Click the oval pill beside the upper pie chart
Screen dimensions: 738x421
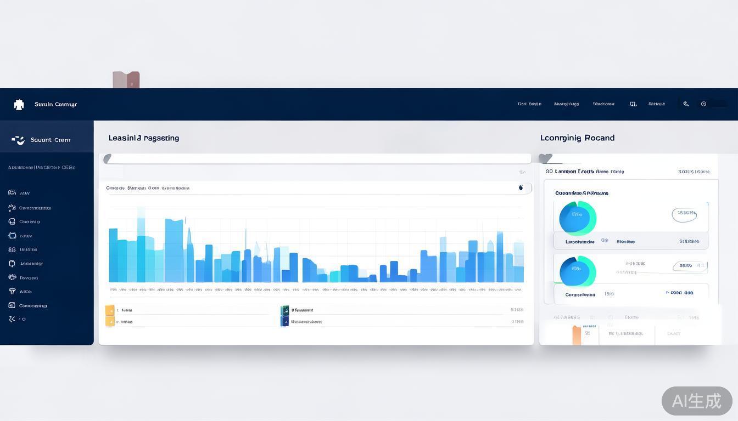(684, 214)
